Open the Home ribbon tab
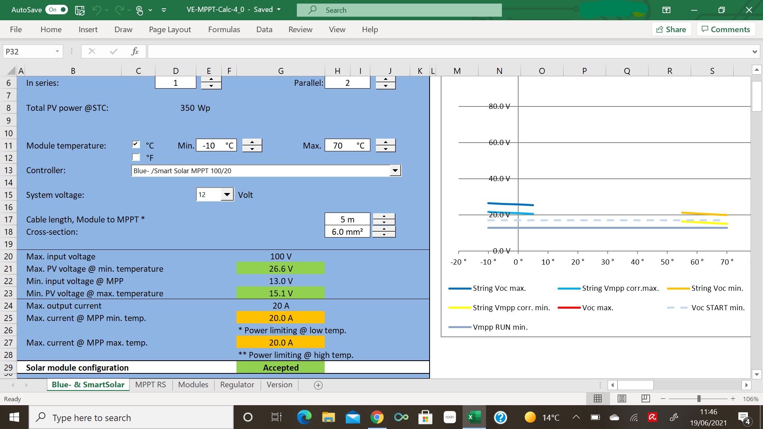 [51, 29]
